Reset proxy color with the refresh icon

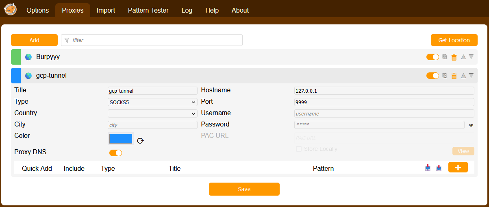140,141
